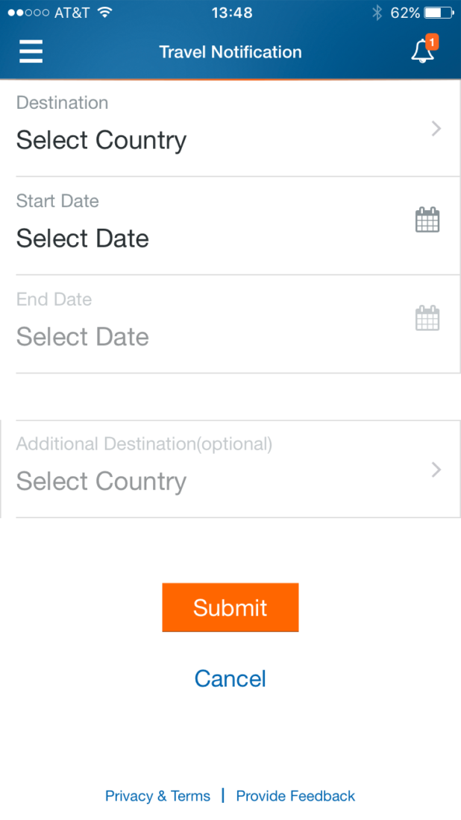The height and width of the screenshot is (820, 461).
Task: Open the End Date calendar picker
Action: pos(427,318)
